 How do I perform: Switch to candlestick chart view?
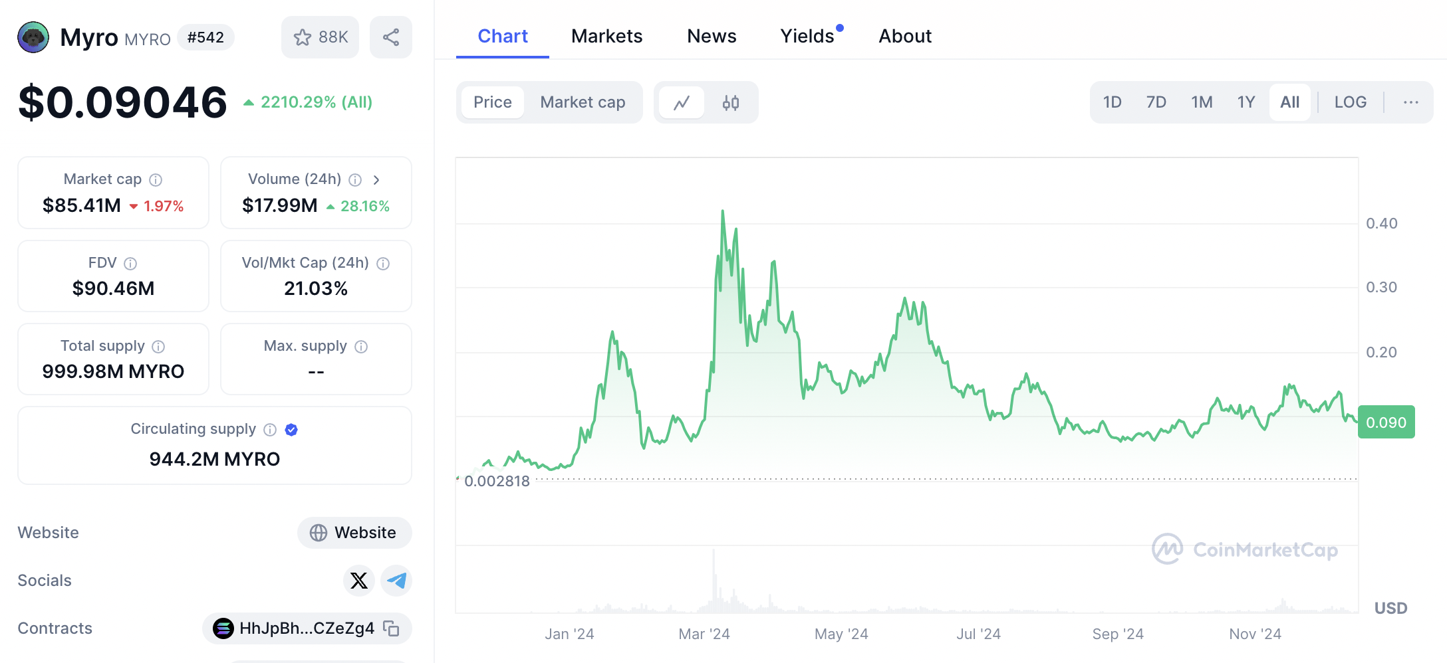tap(731, 102)
